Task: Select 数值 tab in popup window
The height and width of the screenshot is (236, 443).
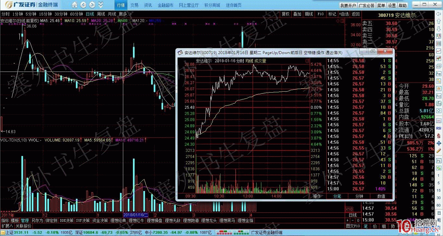Action: click(x=381, y=196)
